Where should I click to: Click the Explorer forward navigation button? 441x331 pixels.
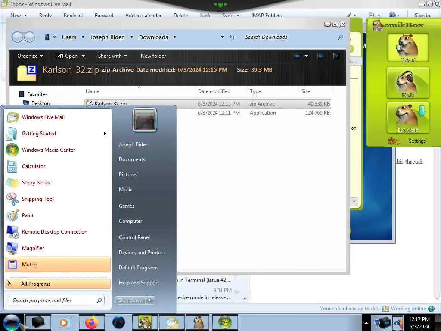(x=29, y=37)
